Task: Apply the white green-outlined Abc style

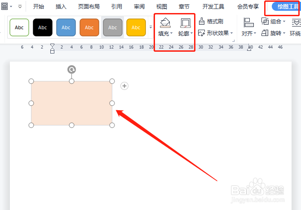Action: click(19, 27)
